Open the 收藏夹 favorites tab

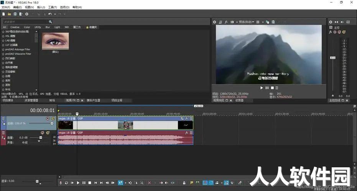(92, 27)
